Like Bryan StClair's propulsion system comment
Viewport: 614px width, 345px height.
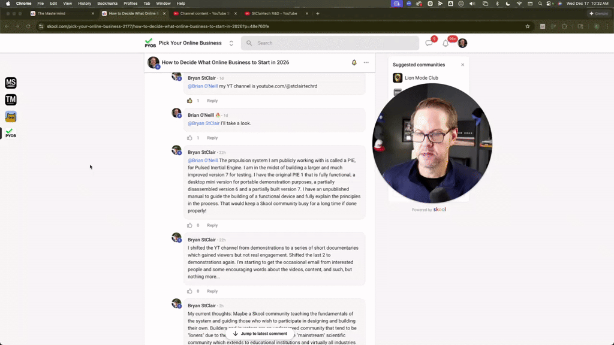(x=190, y=225)
